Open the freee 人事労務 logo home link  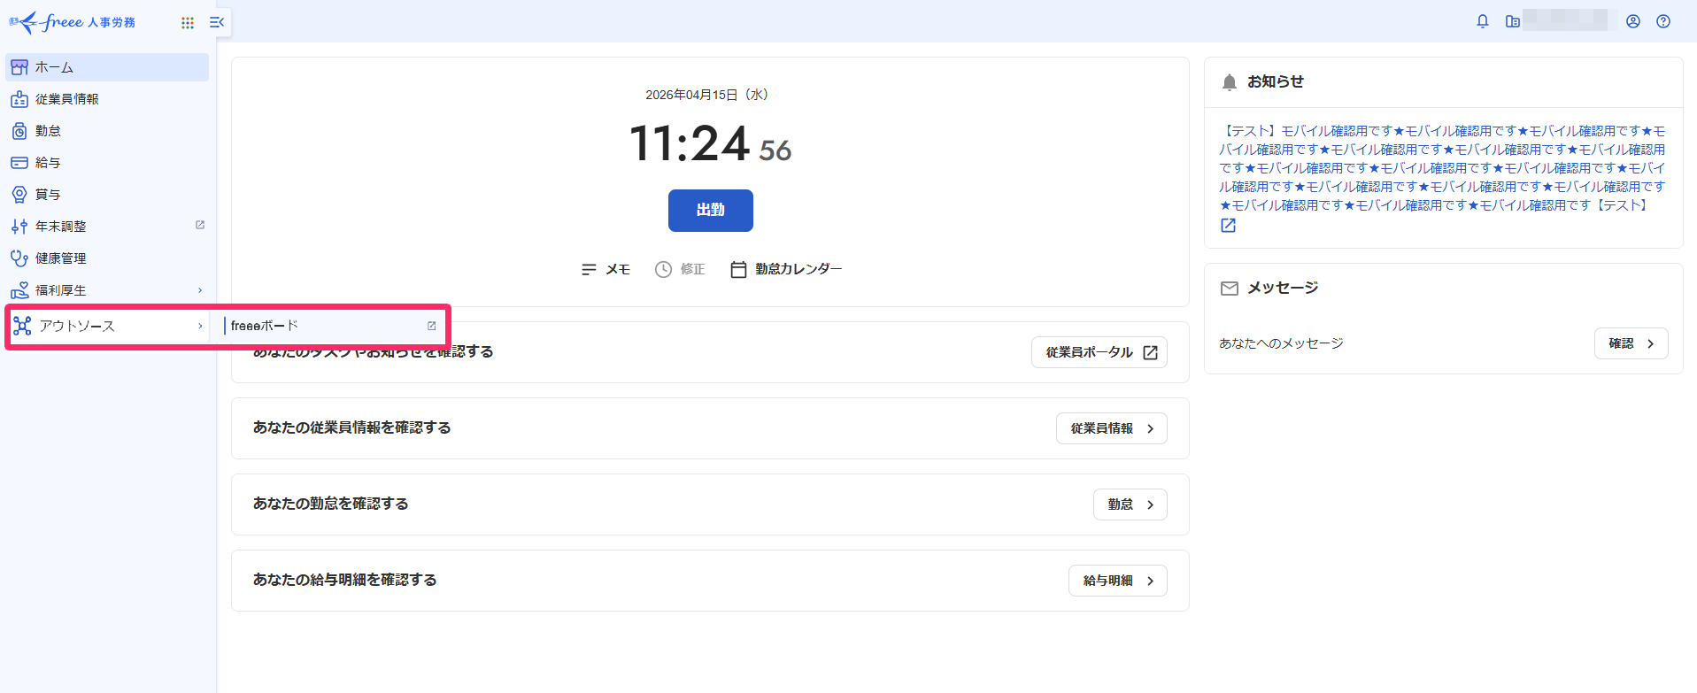tap(73, 22)
